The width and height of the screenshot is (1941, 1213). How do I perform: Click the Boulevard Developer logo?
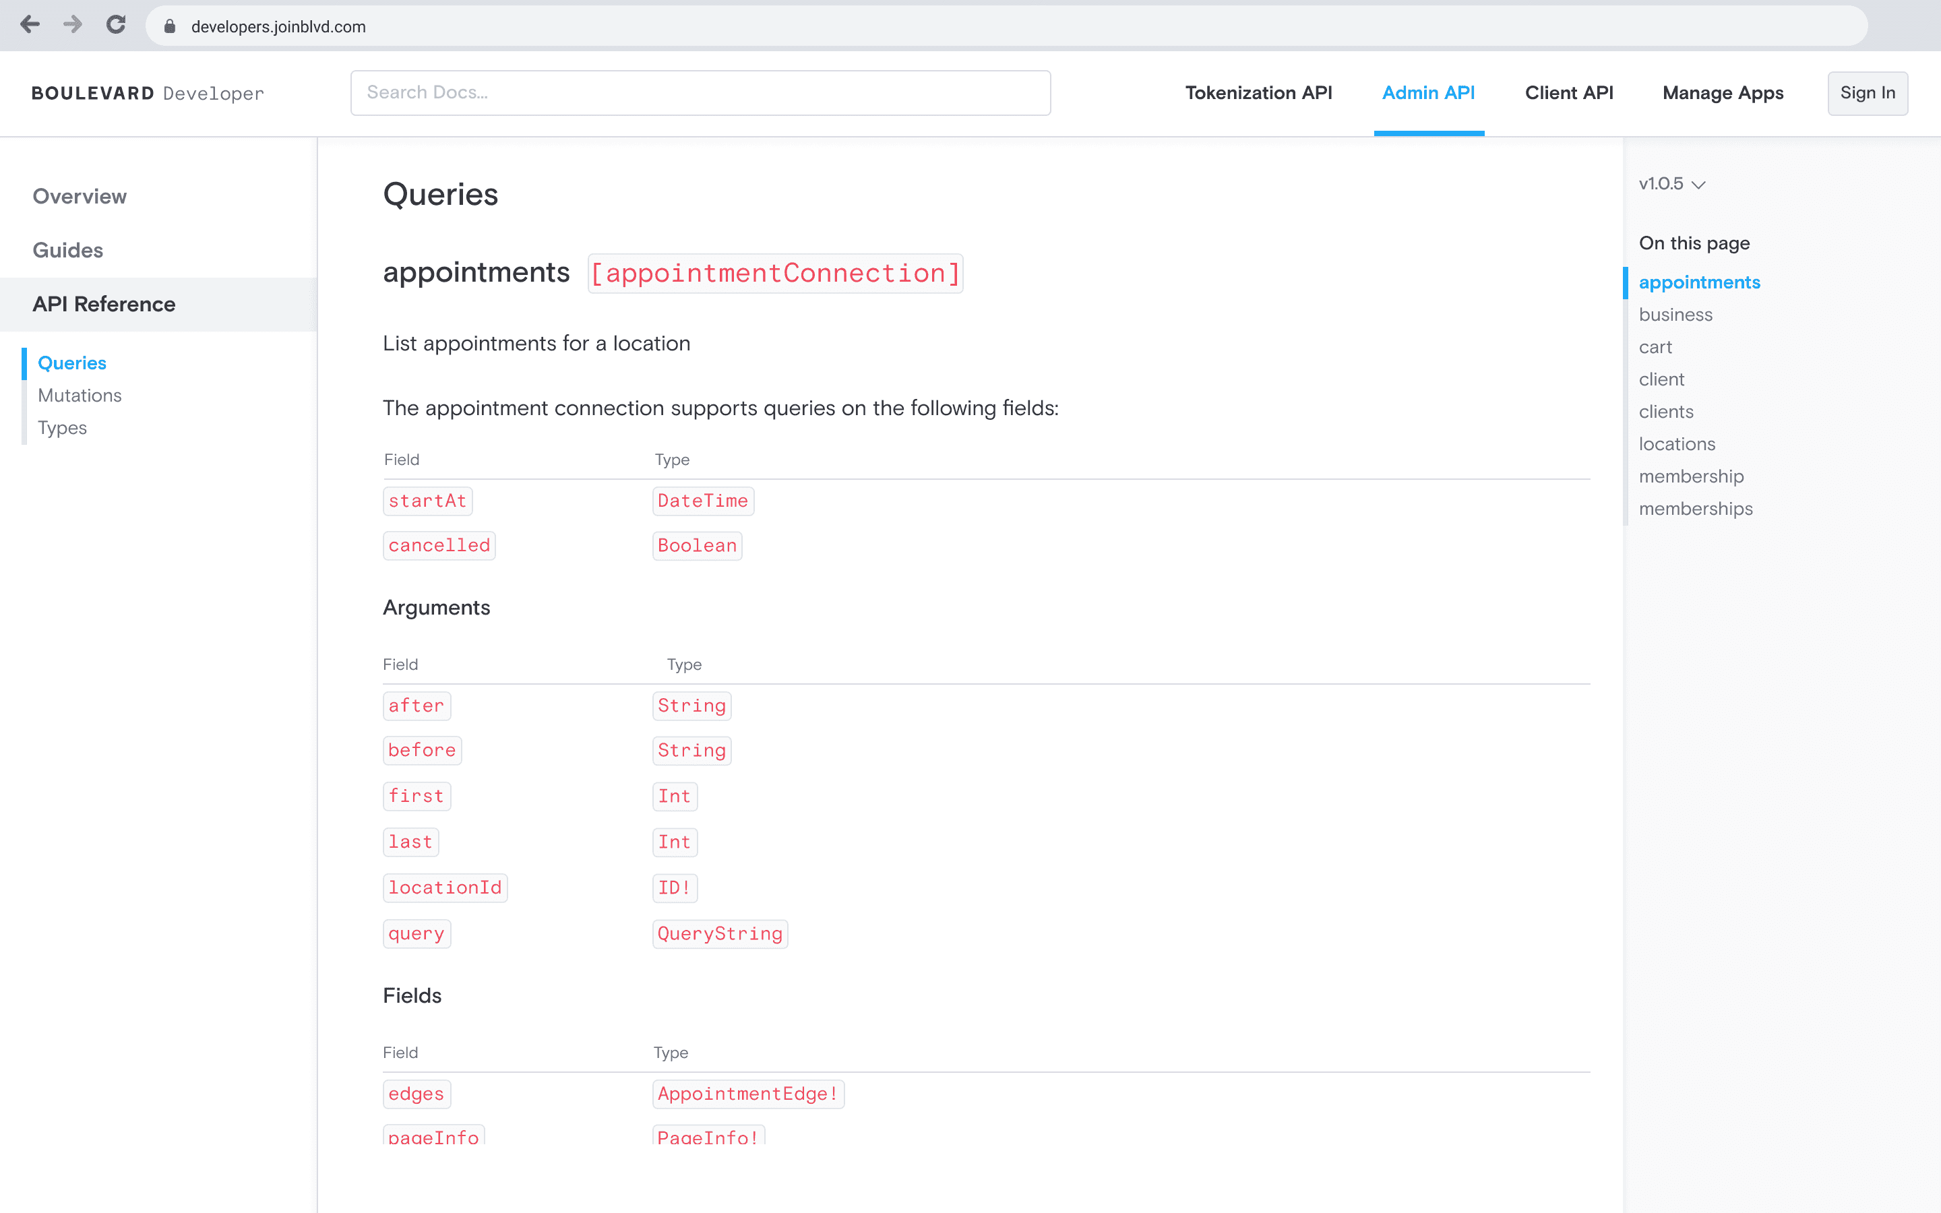coord(148,93)
